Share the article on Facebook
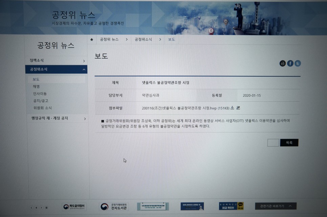 [290, 63]
